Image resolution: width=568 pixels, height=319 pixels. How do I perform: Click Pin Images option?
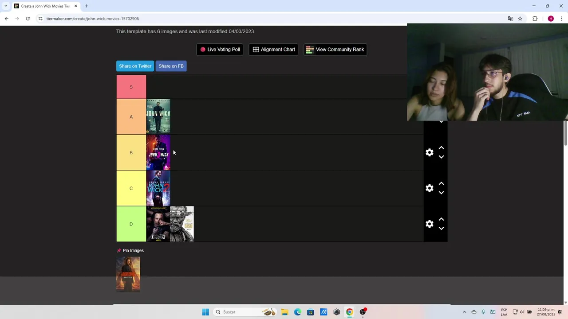130,250
